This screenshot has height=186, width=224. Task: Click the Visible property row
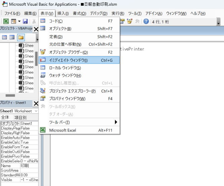click(19, 180)
